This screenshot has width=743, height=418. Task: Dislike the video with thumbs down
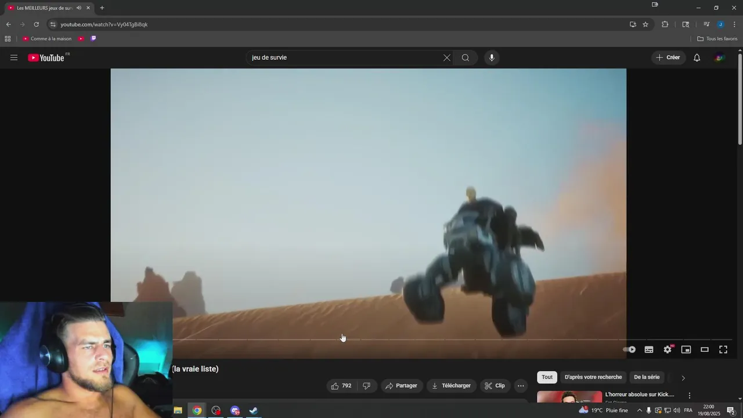(367, 385)
